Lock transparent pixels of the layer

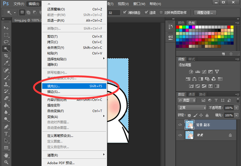tap(189, 115)
